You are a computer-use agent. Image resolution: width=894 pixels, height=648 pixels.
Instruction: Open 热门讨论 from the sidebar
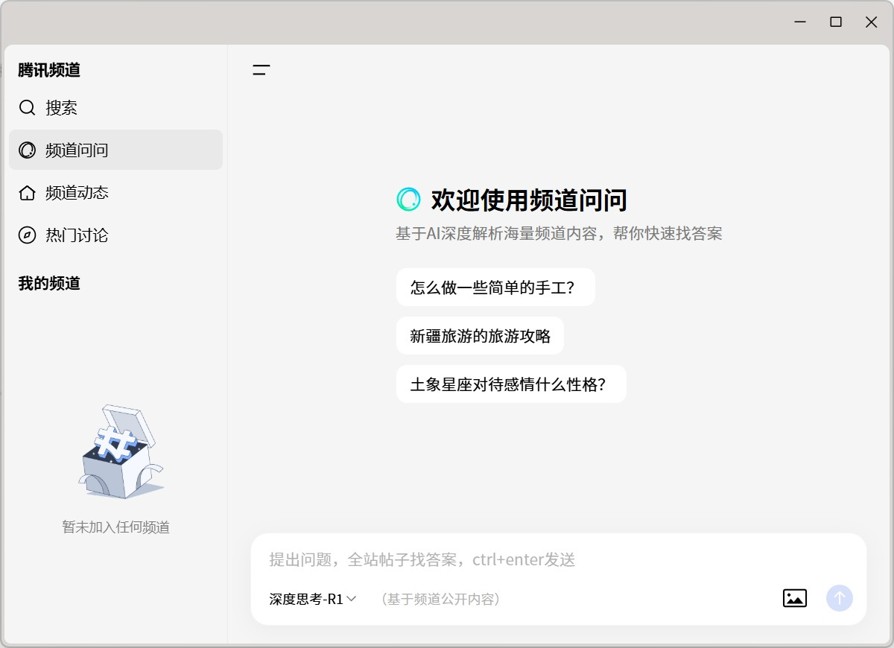[77, 235]
